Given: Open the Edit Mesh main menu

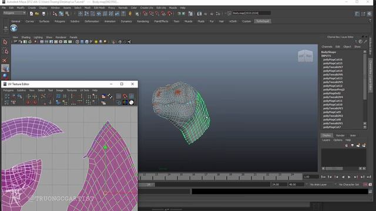Looking at the screenshot, I should click(99, 8).
